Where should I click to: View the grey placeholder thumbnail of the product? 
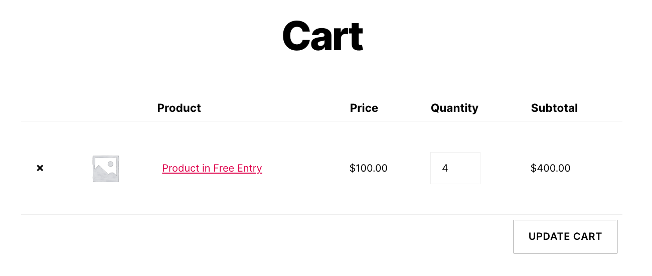[x=106, y=169]
